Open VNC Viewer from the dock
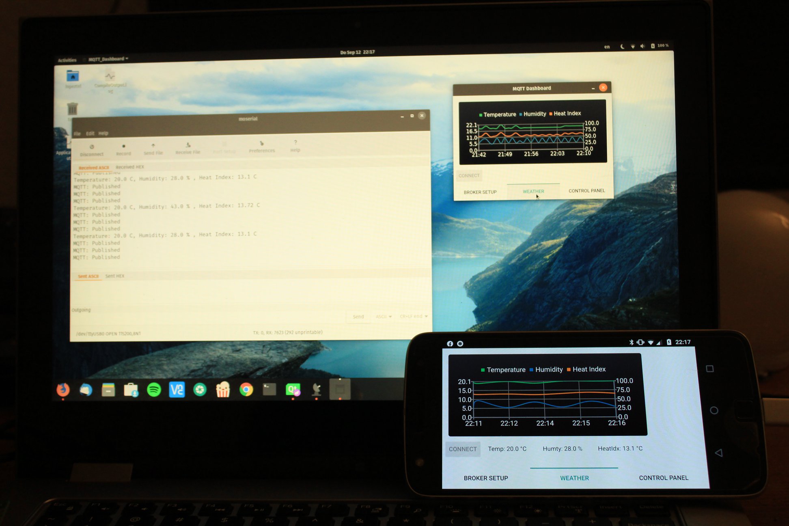This screenshot has width=789, height=526. 177,390
